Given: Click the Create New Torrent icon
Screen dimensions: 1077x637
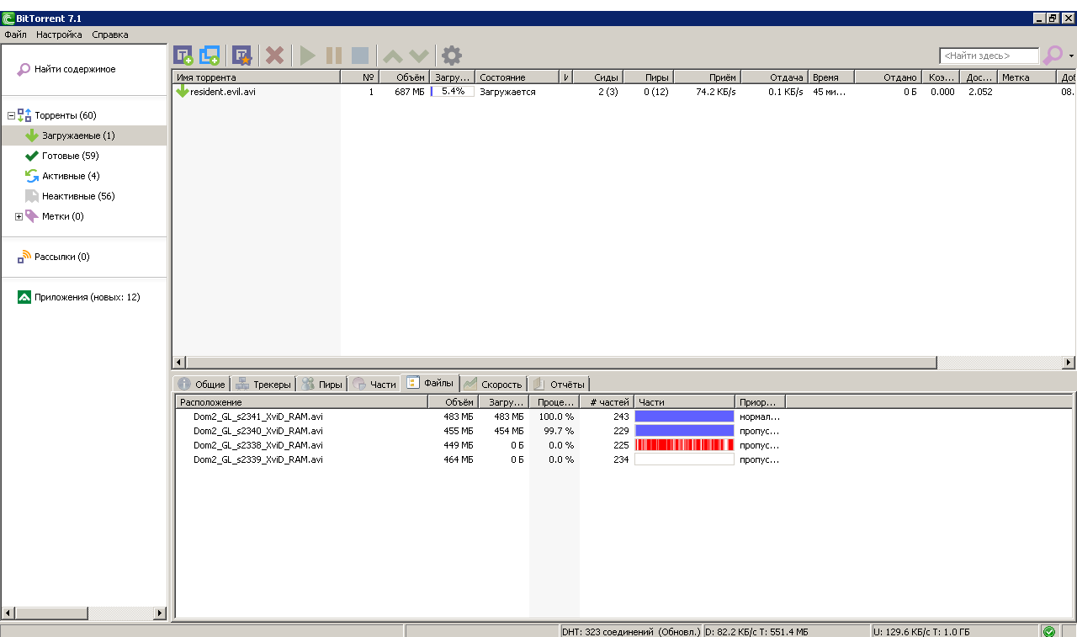Looking at the screenshot, I should click(x=242, y=56).
